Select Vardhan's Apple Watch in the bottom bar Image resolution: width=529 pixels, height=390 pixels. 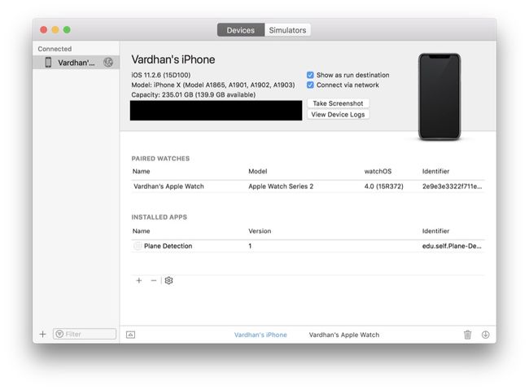pos(344,335)
